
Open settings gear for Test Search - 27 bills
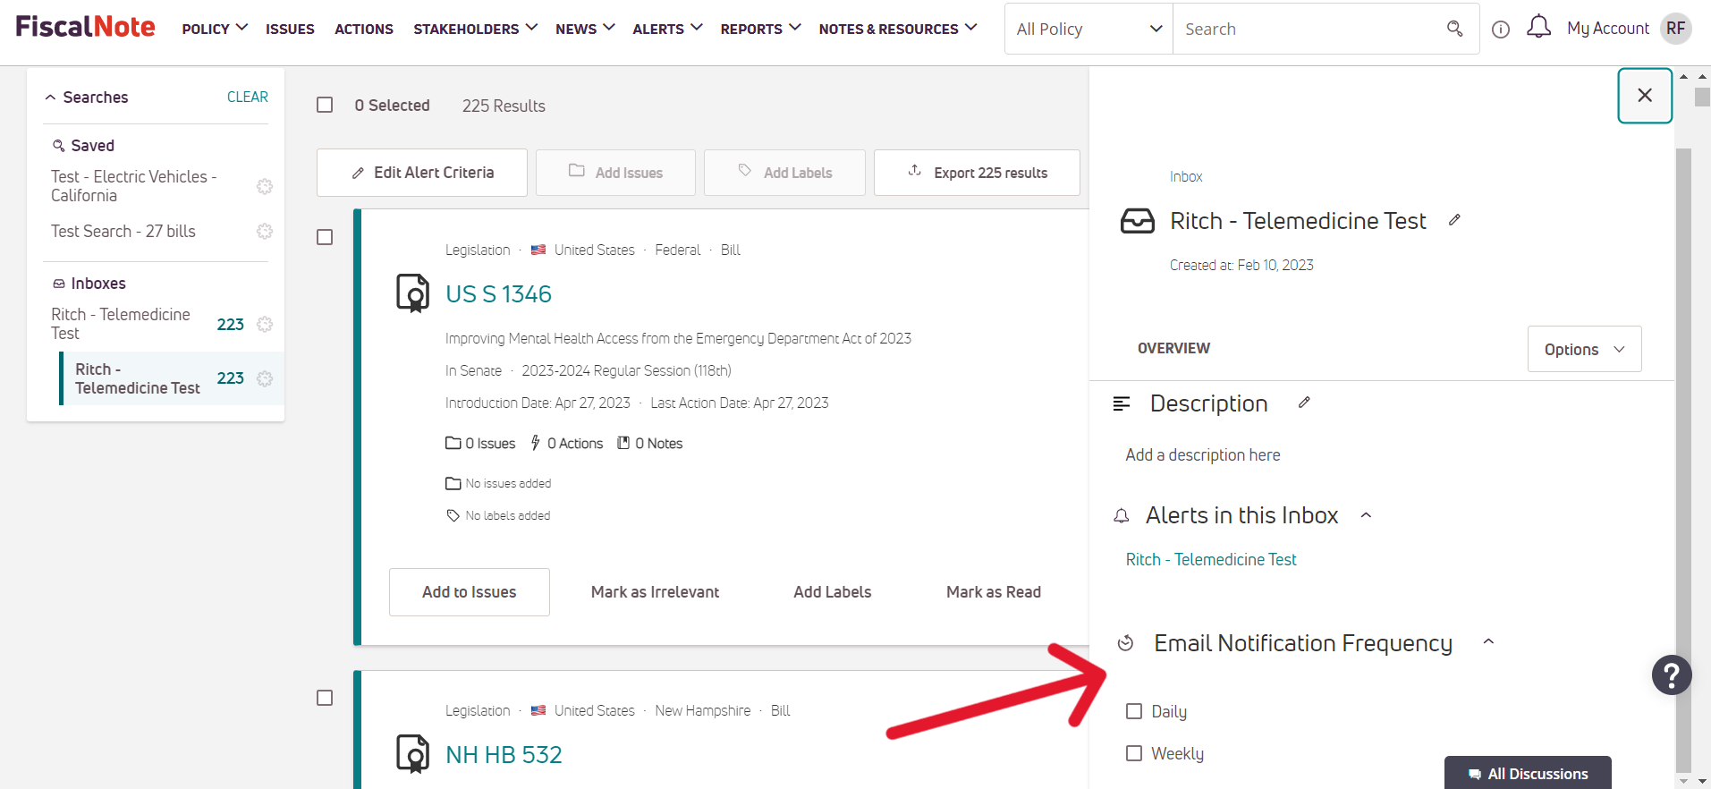point(265,231)
